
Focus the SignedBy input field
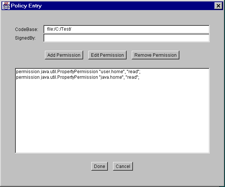pyautogui.click(x=126, y=38)
